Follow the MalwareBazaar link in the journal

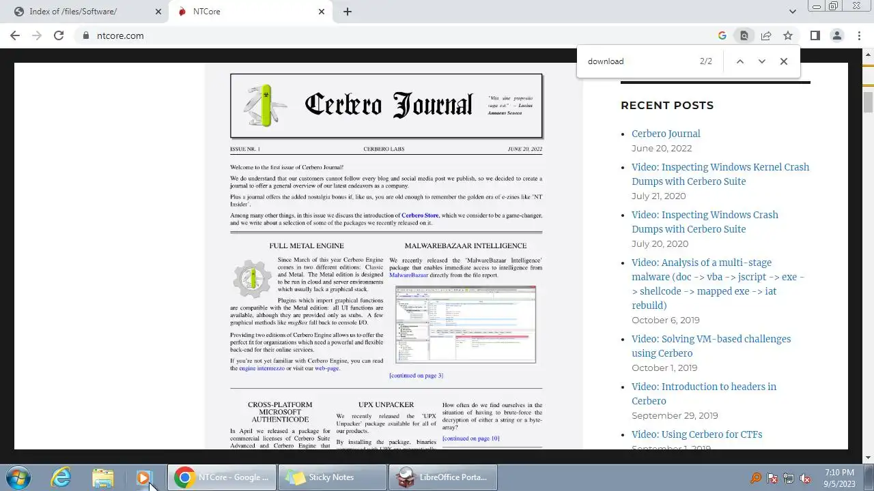(408, 276)
